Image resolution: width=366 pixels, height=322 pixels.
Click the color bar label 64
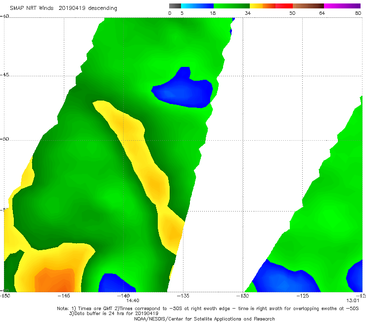(322, 13)
